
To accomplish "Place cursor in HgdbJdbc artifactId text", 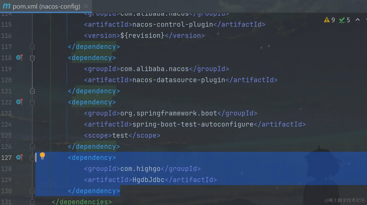I will (x=148, y=180).
